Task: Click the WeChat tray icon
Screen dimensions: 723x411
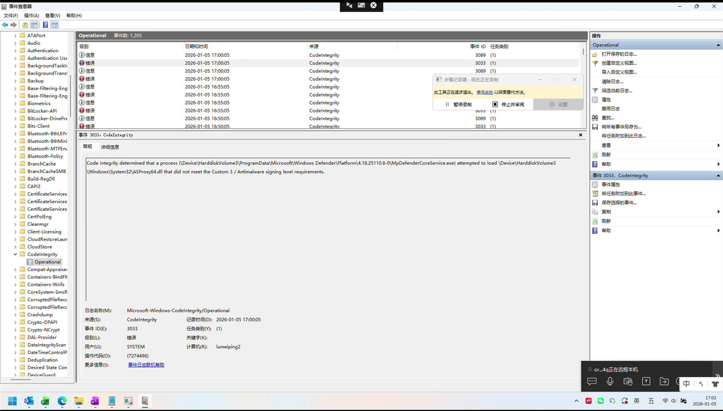Action: 601,401
